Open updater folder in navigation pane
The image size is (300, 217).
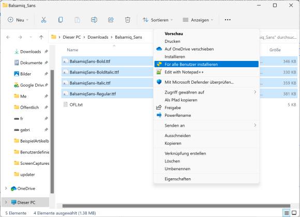[x=27, y=175]
